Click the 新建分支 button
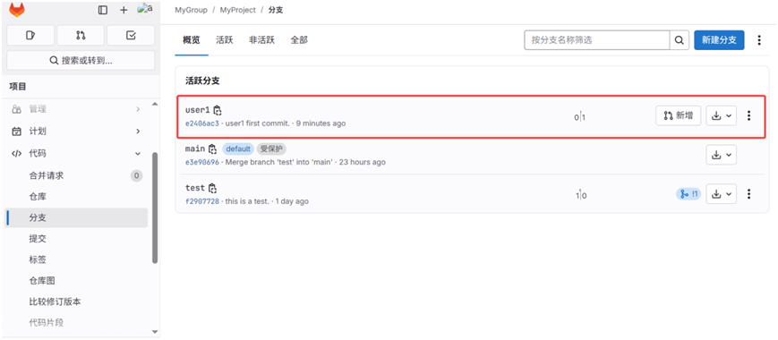Screen dimensions: 778x340 (x=719, y=40)
